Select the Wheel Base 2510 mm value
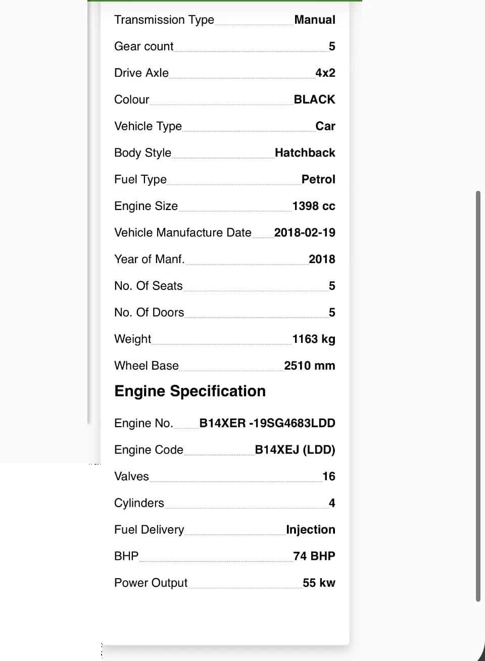The height and width of the screenshot is (661, 485). [x=310, y=366]
